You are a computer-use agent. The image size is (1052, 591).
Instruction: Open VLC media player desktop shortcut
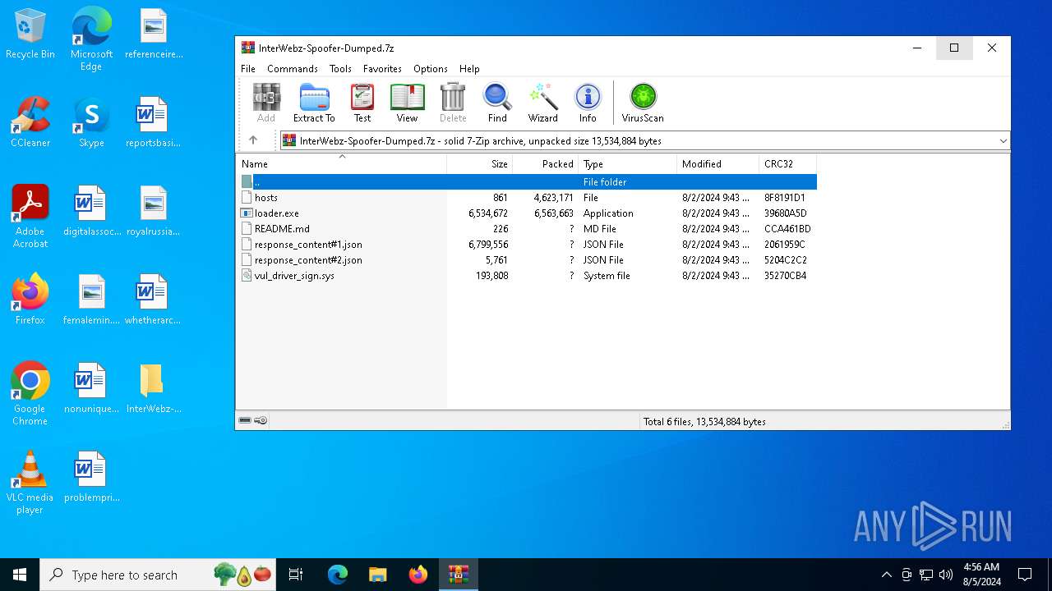pyautogui.click(x=30, y=482)
